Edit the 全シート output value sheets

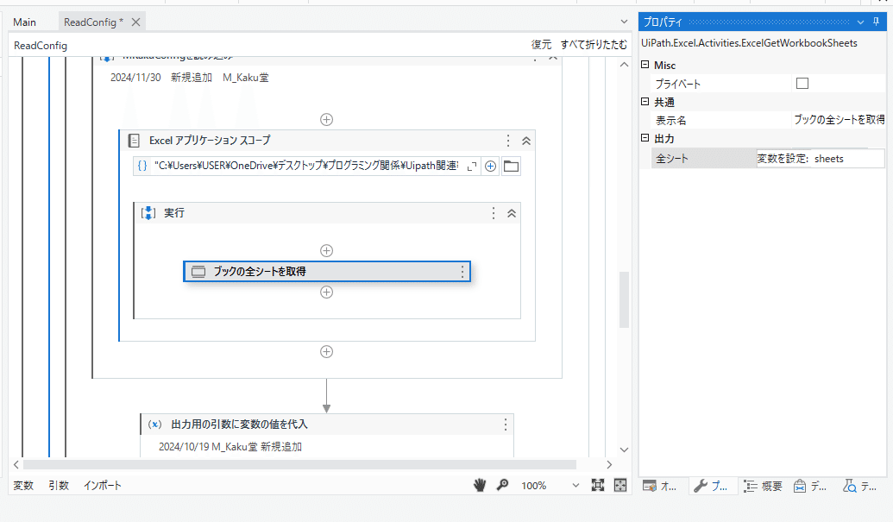821,159
